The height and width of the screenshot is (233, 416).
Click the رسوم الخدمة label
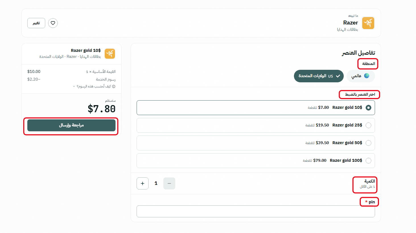click(x=106, y=79)
